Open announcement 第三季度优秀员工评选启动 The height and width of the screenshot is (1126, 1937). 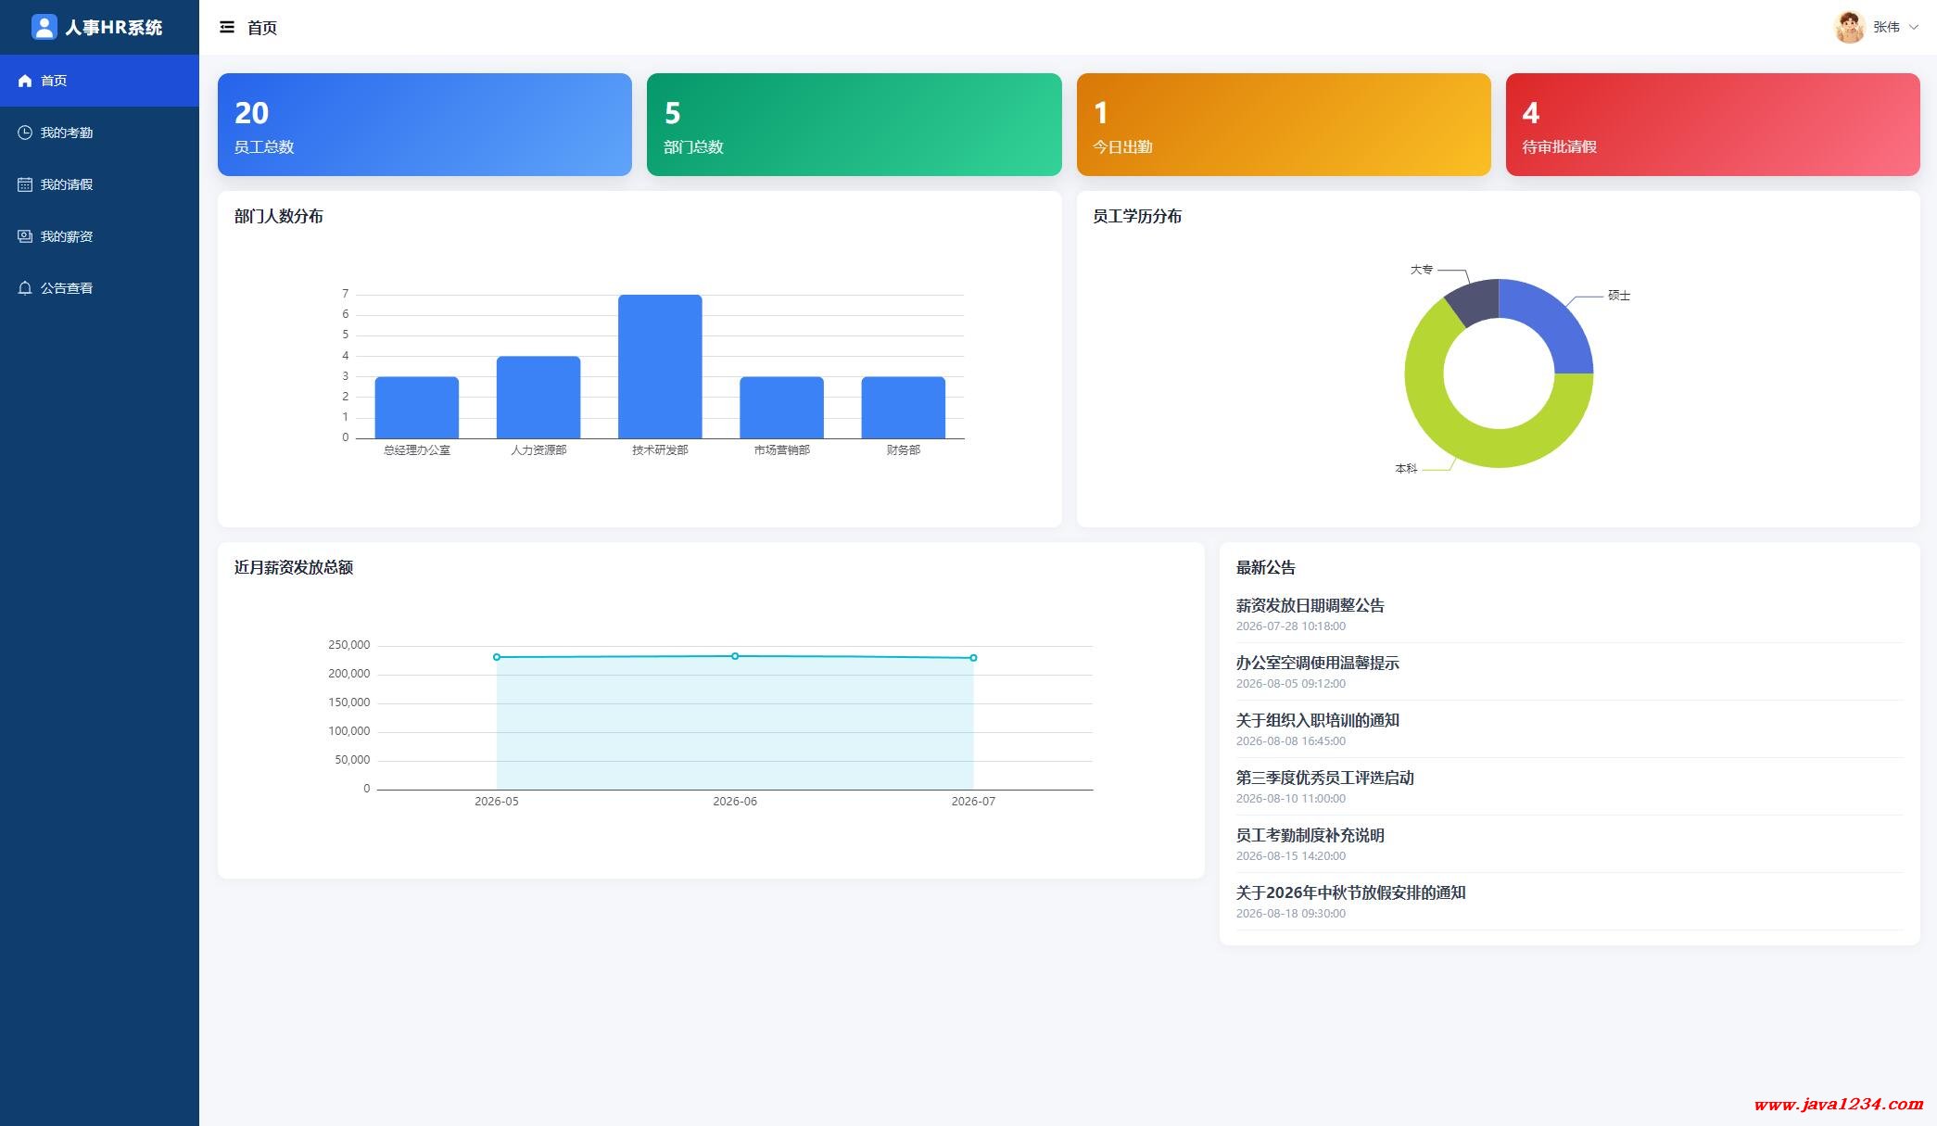pyautogui.click(x=1324, y=778)
